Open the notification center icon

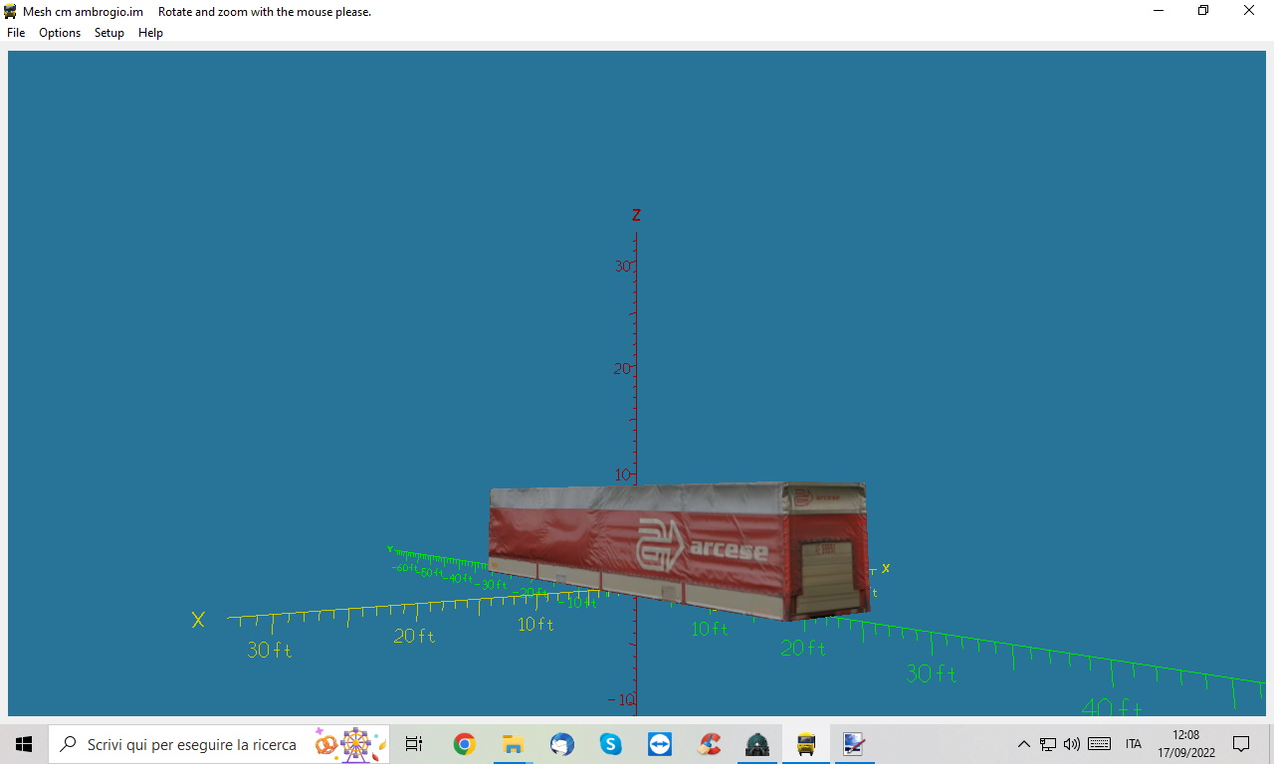point(1241,744)
